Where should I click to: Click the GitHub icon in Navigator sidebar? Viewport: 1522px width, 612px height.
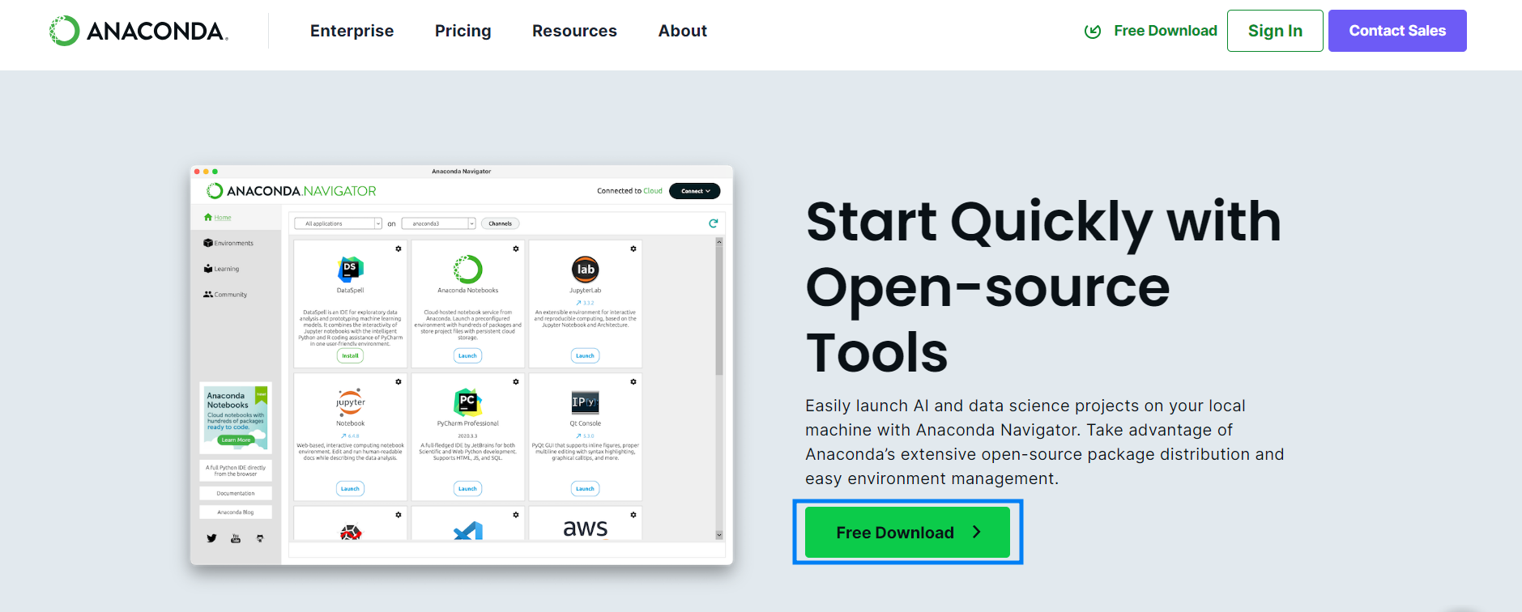click(x=260, y=538)
